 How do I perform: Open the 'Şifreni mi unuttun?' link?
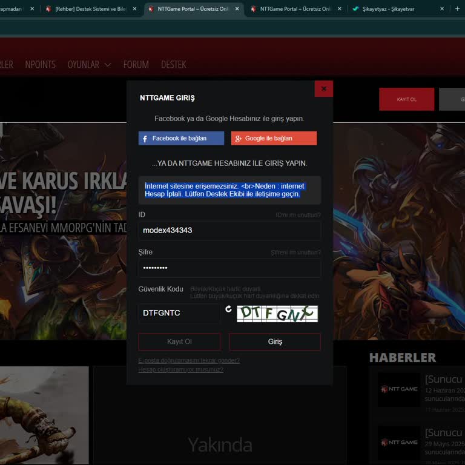tap(295, 252)
